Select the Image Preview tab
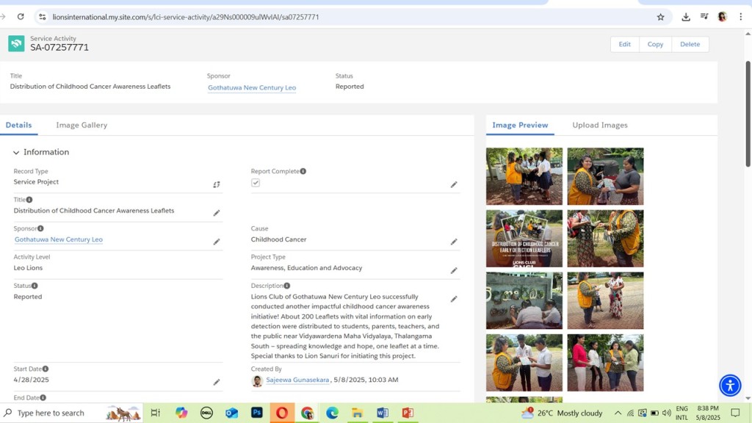This screenshot has height=423, width=752. (x=520, y=125)
